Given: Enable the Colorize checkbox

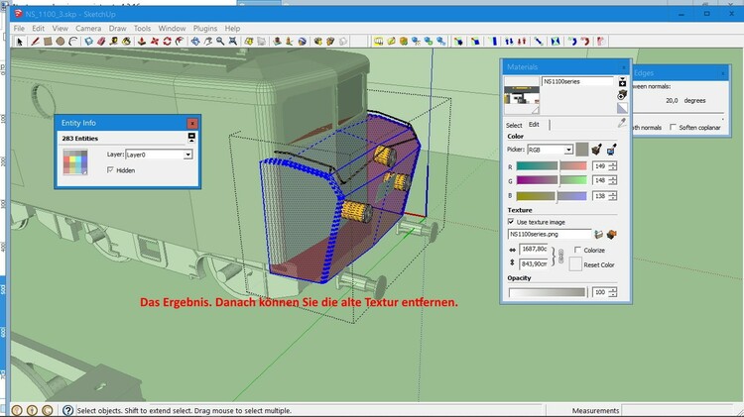Looking at the screenshot, I should pyautogui.click(x=575, y=251).
